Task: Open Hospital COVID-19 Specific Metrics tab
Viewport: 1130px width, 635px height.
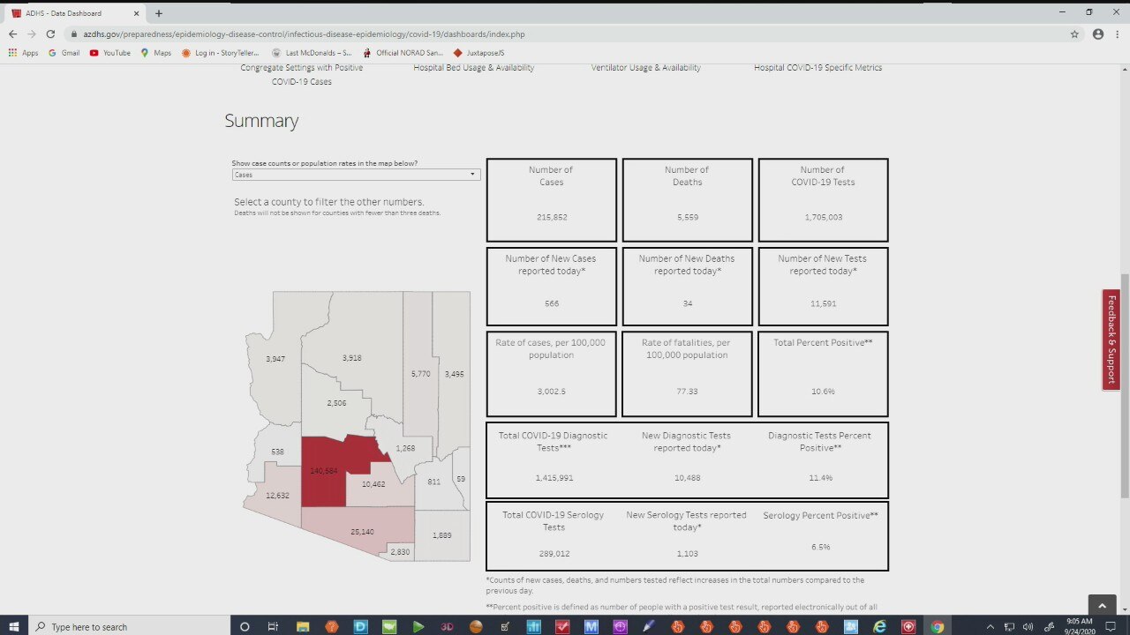Action: (x=817, y=68)
